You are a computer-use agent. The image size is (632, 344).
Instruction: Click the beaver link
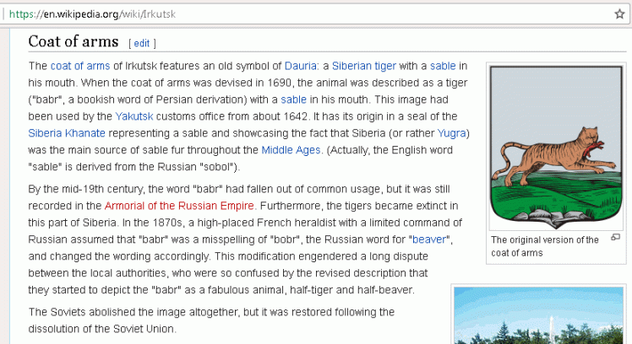[x=429, y=239]
